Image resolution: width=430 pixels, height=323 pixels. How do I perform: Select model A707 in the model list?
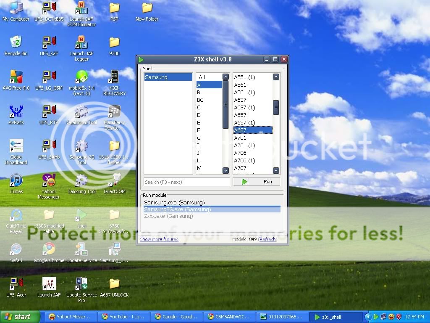[253, 168]
